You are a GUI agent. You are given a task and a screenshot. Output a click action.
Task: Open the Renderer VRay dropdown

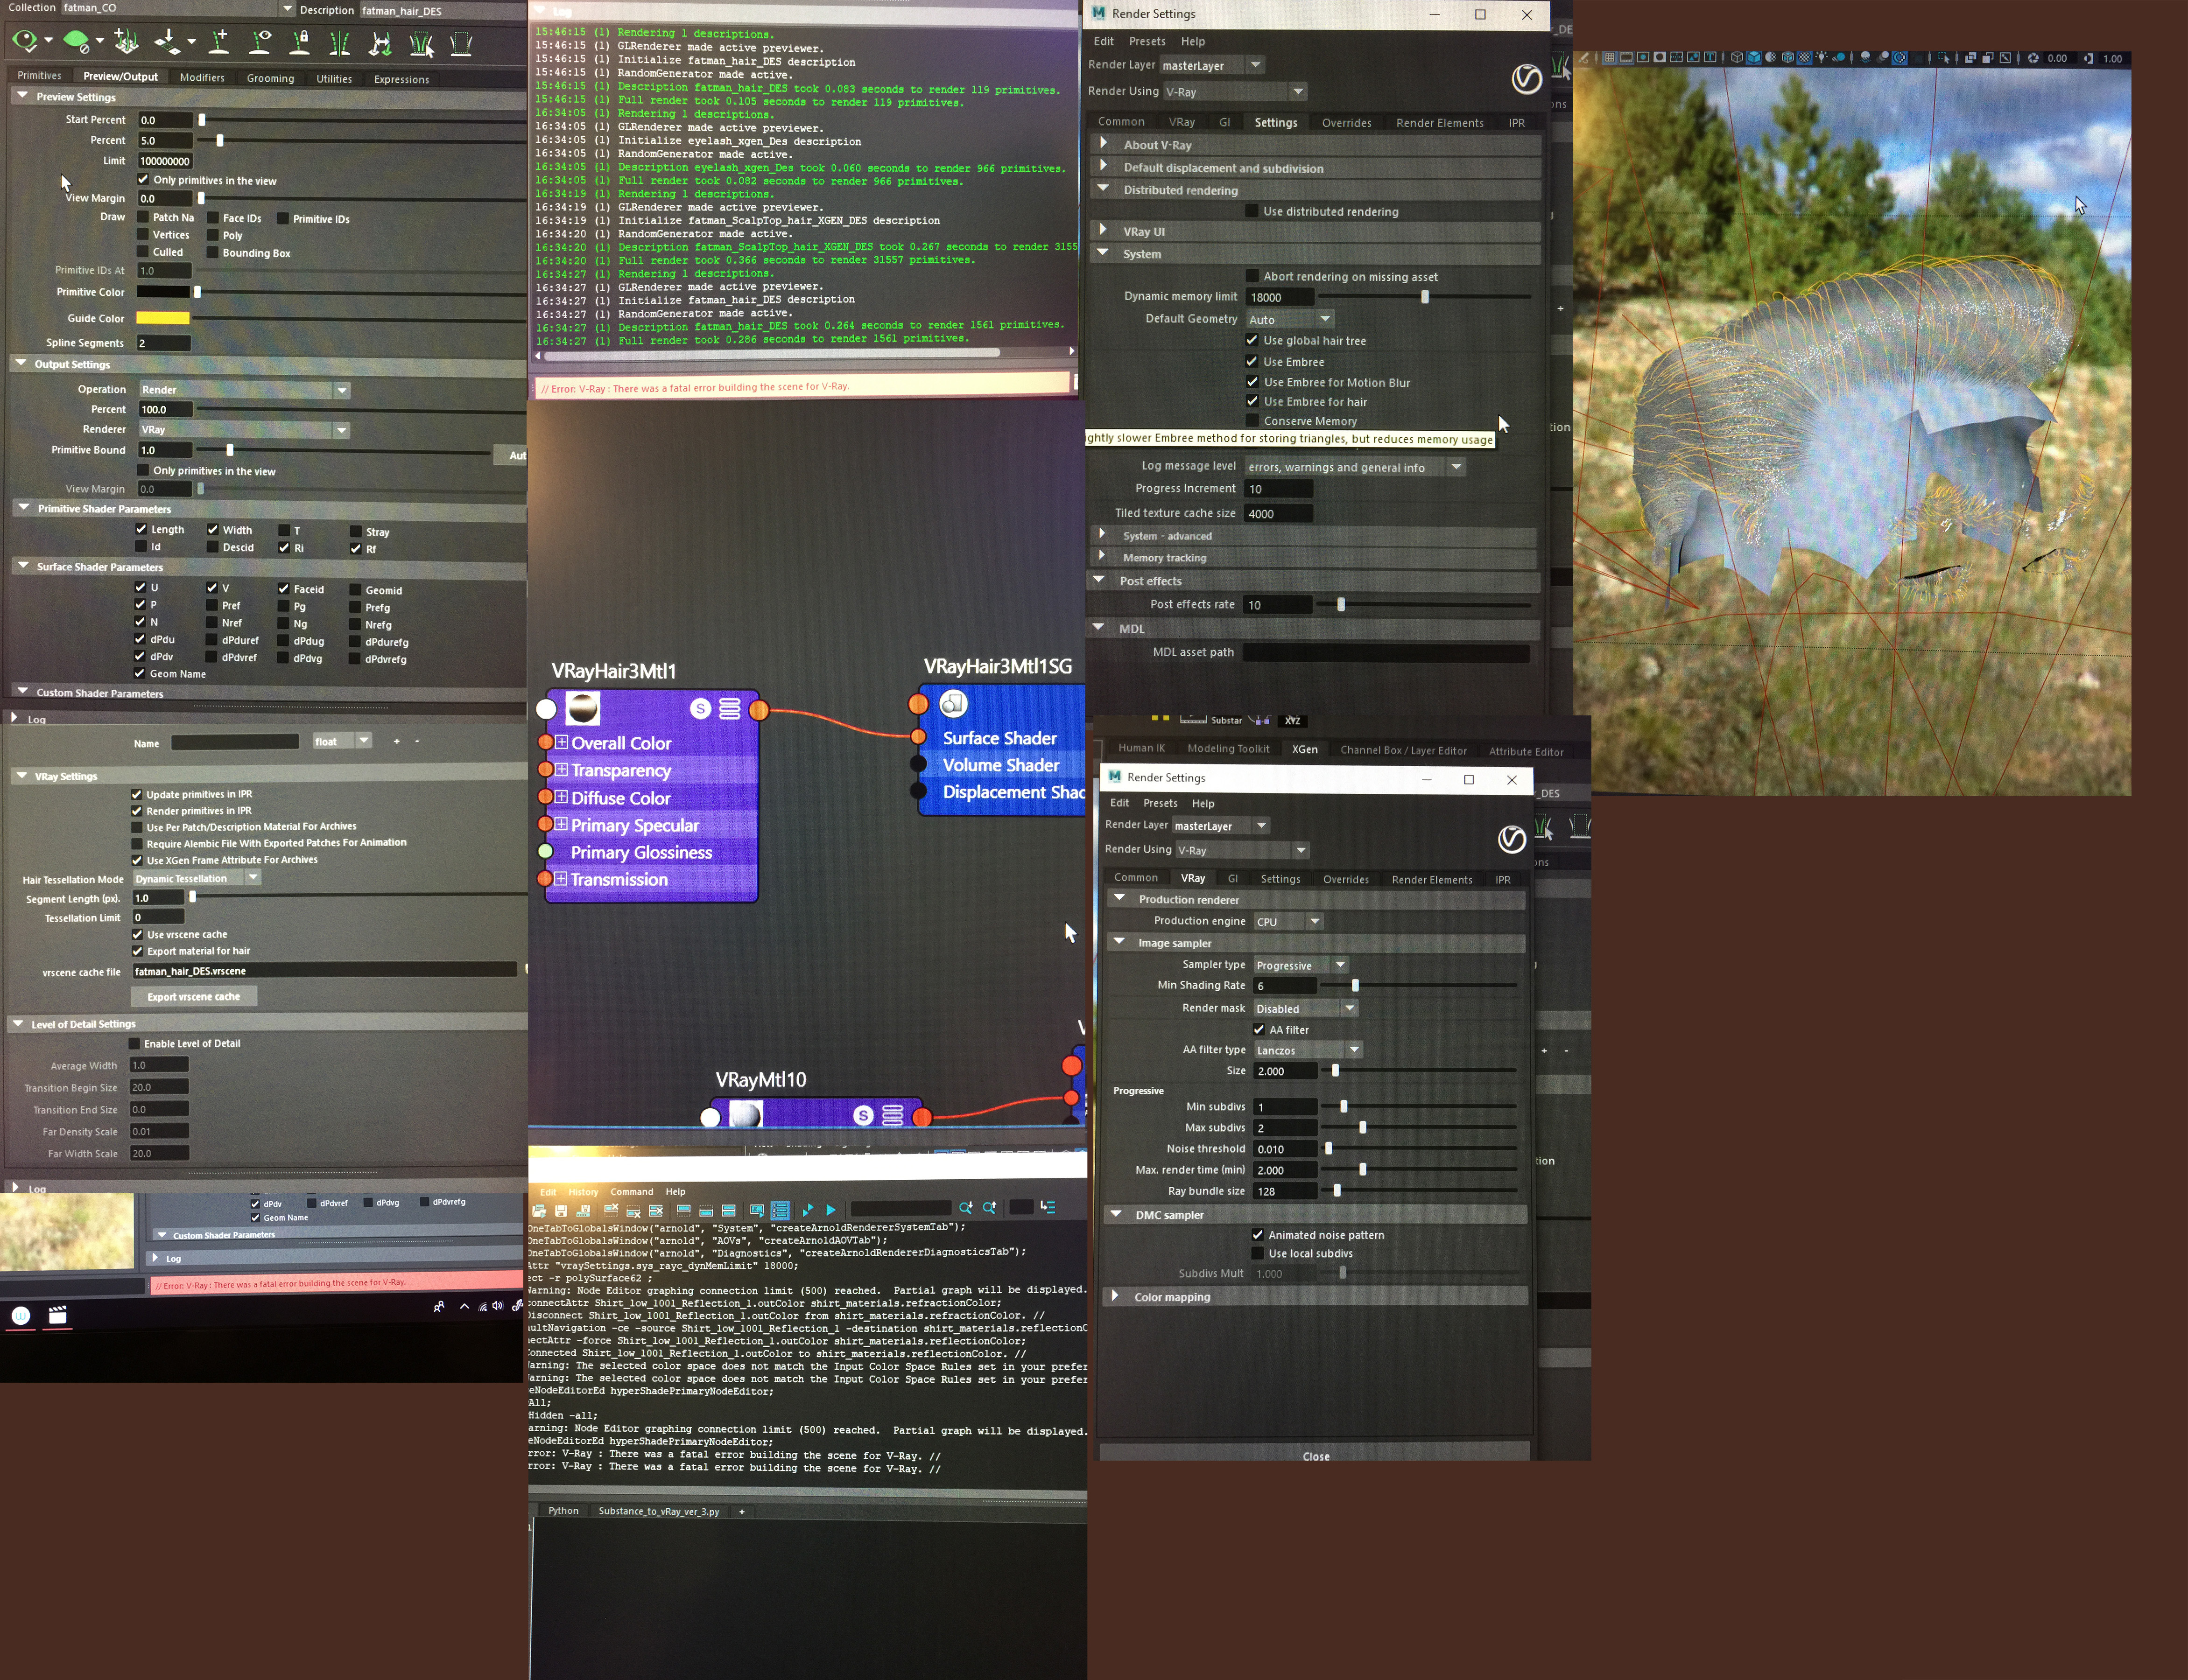[243, 429]
